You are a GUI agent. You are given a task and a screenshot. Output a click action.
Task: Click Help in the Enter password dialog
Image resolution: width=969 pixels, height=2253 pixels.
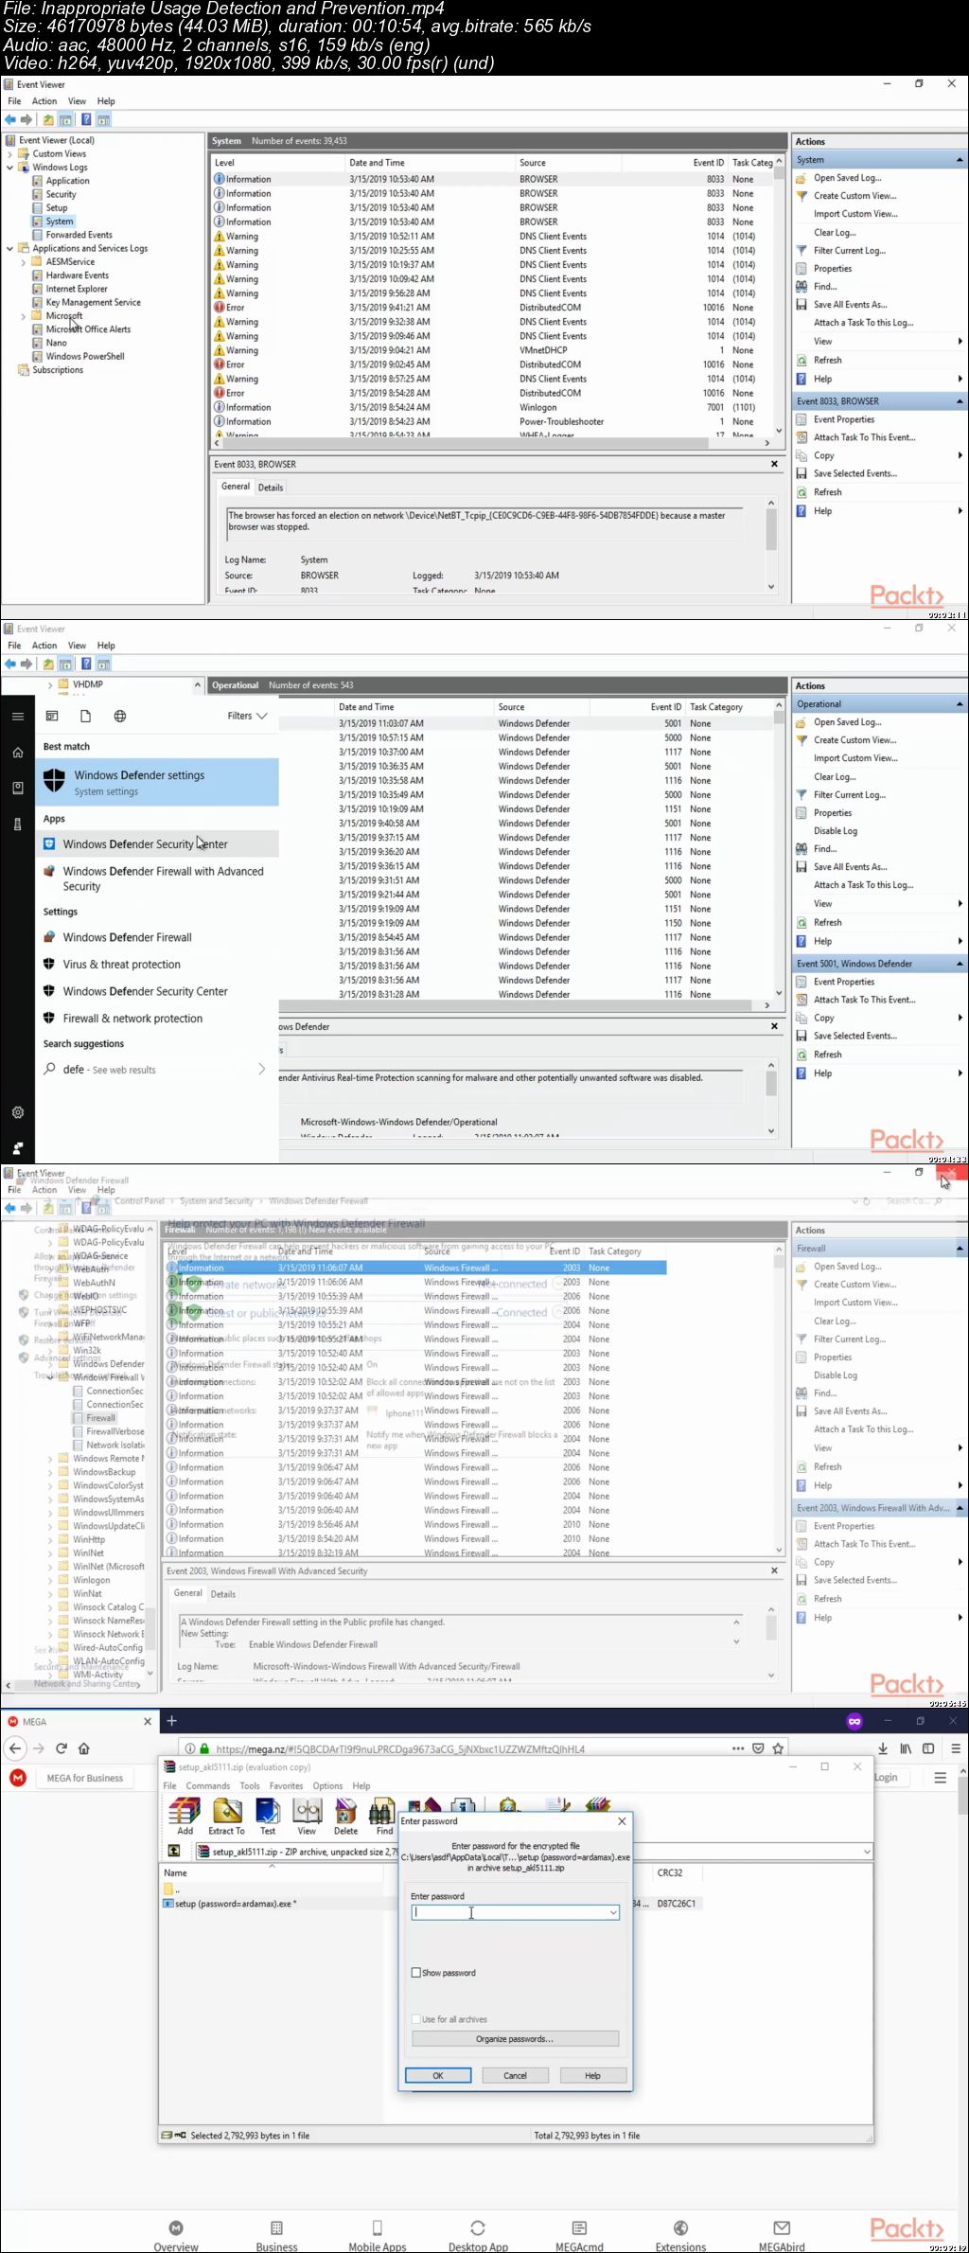pyautogui.click(x=592, y=2076)
